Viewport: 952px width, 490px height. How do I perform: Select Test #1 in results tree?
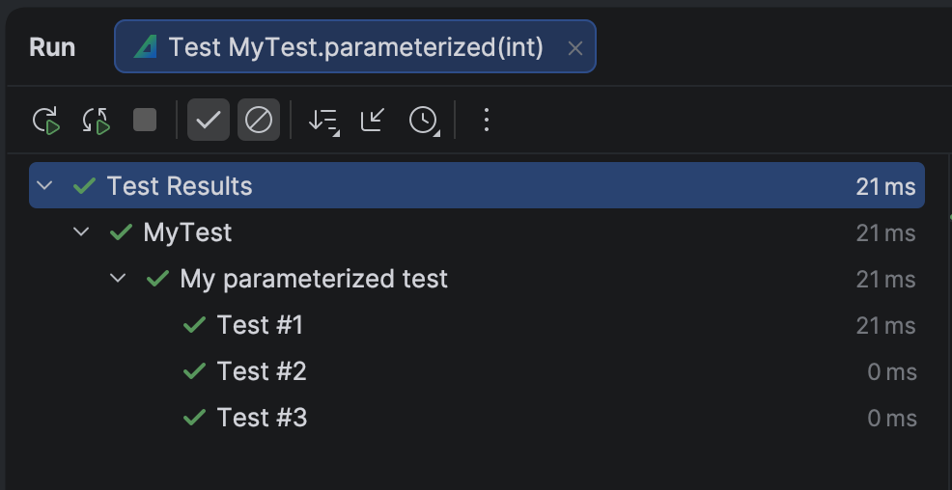click(260, 325)
